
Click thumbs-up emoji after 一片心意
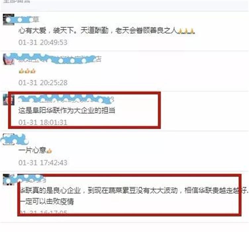pos(49,151)
